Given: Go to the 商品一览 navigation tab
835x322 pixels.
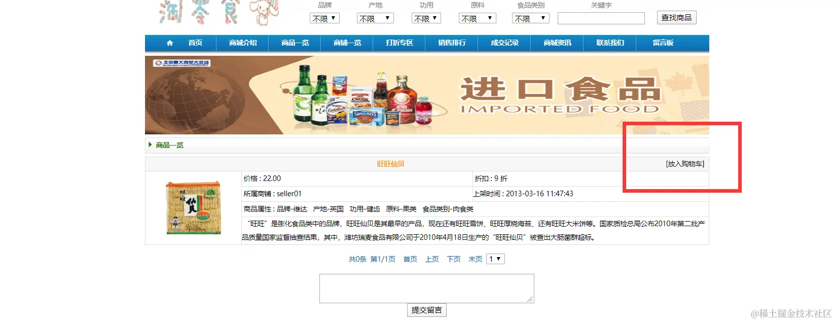Looking at the screenshot, I should [x=295, y=43].
